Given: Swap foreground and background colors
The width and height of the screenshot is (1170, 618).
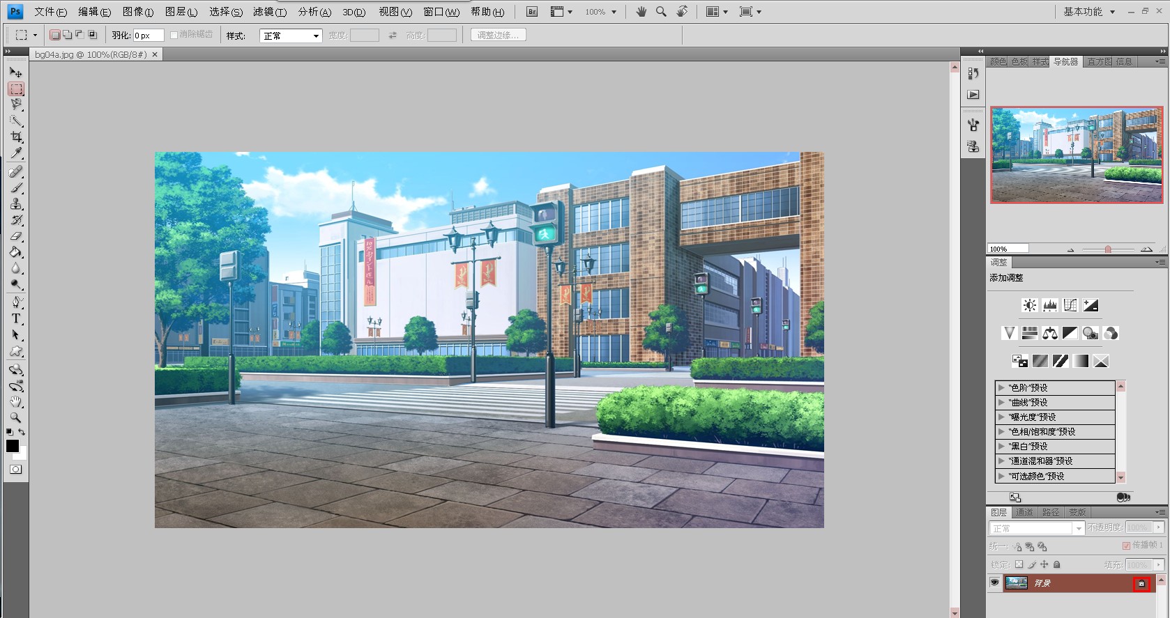Looking at the screenshot, I should click(x=22, y=433).
